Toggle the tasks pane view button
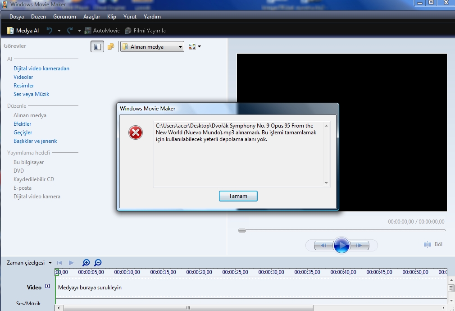Image resolution: width=455 pixels, height=311 pixels. (97, 46)
